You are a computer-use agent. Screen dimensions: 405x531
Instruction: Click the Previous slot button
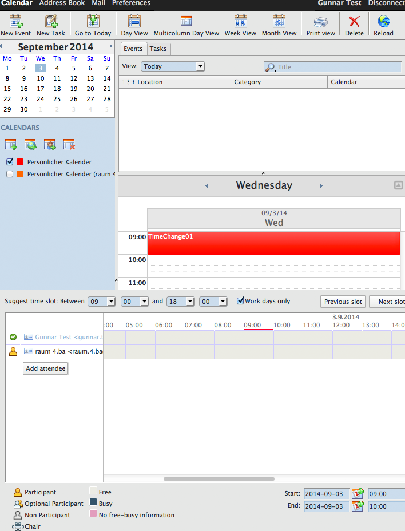click(343, 302)
